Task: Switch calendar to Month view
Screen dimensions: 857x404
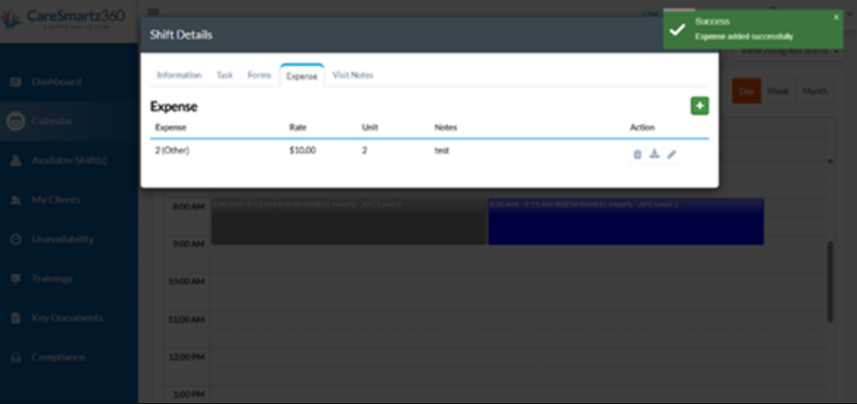Action: (814, 91)
